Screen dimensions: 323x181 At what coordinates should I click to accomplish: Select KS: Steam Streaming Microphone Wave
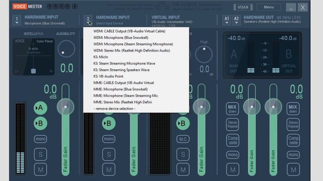pyautogui.click(x=124, y=63)
